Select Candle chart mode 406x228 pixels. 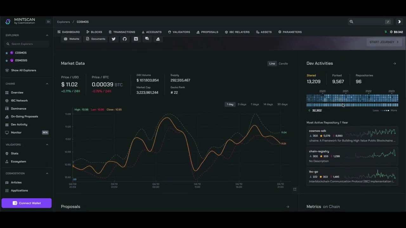coord(283,64)
